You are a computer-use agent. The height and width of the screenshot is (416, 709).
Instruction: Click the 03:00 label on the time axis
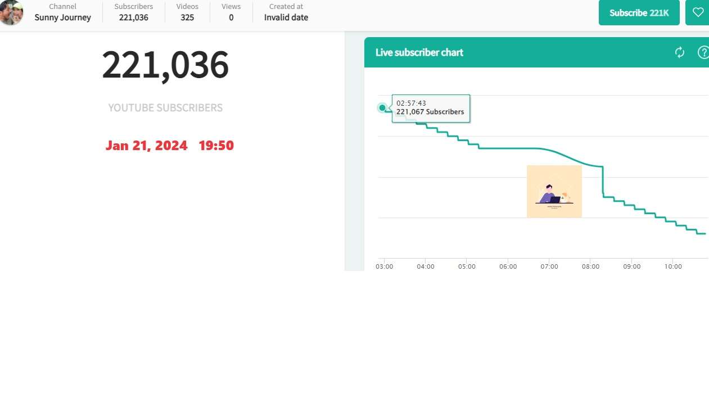coord(385,266)
